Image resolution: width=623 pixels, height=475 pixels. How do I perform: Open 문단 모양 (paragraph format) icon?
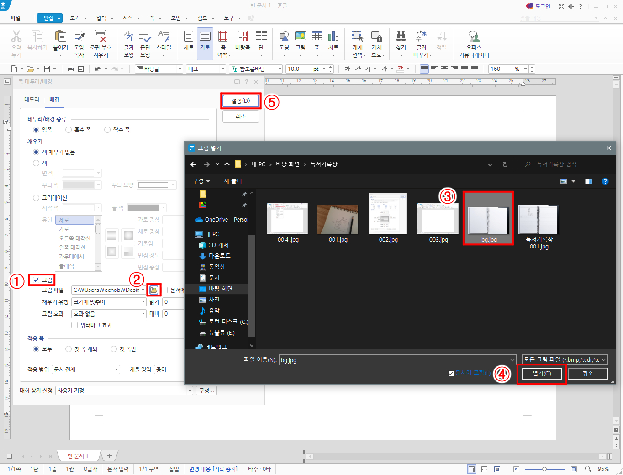[x=145, y=37]
